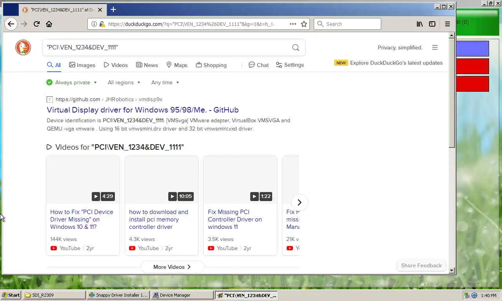Select the All results tab
The width and height of the screenshot is (502, 301).
coord(54,65)
